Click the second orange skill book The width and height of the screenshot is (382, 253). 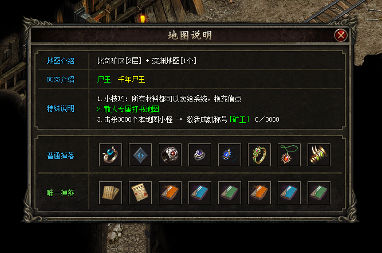[x=259, y=193]
